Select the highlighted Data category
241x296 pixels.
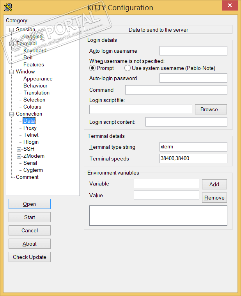29,121
